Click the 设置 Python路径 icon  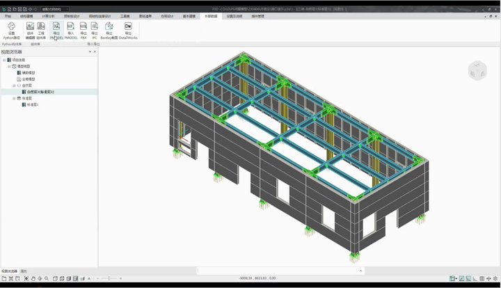click(11, 29)
